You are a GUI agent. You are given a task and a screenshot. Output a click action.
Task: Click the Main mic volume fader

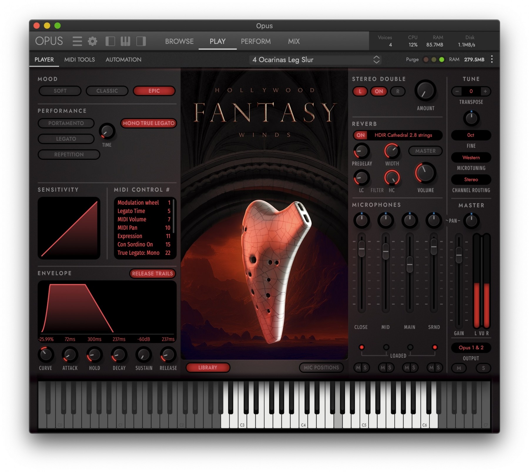(x=410, y=264)
